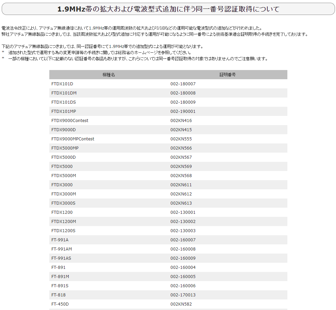Select the certification number 002KN566
Screen dimensions: 336x310
tap(181, 148)
